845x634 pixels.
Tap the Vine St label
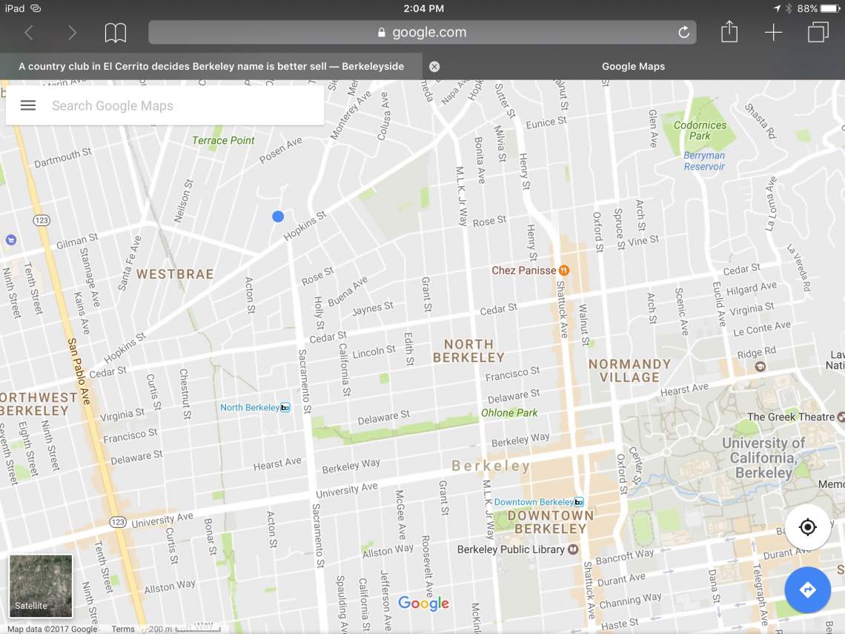(x=643, y=240)
